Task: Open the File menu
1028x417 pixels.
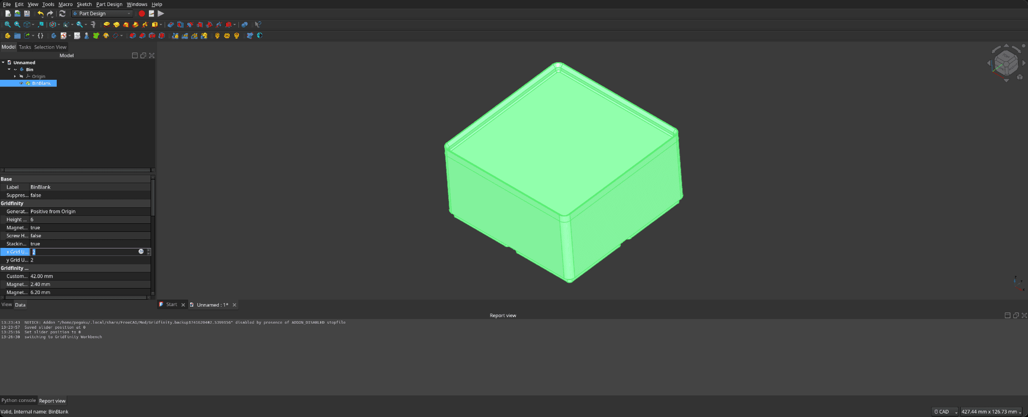Action: [7, 4]
